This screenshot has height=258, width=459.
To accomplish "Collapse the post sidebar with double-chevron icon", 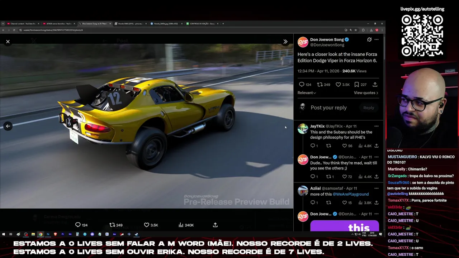I will (x=285, y=42).
